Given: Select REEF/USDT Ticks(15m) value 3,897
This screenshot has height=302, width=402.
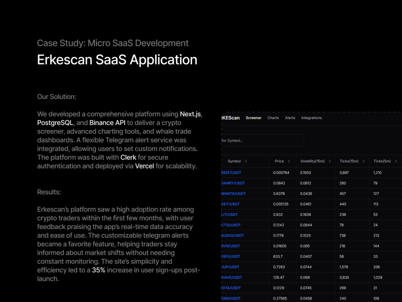Looking at the screenshot, I should point(344,173).
